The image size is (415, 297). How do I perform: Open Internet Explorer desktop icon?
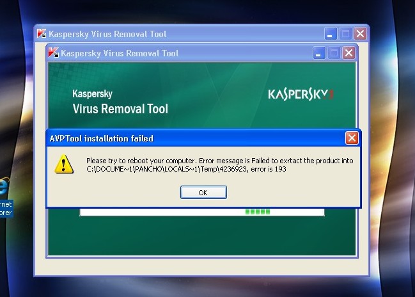click(5, 197)
